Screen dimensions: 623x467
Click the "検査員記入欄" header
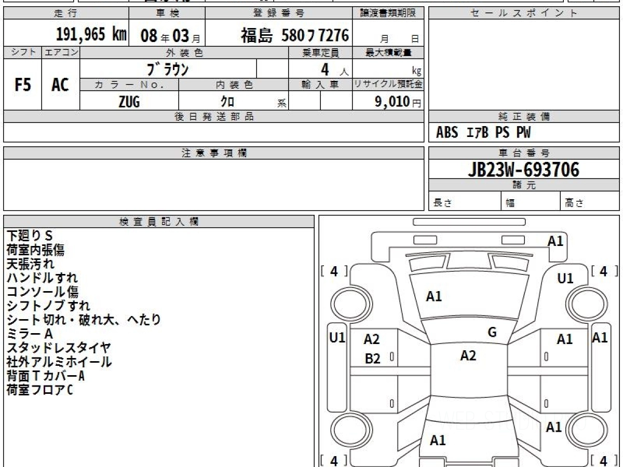tap(159, 222)
